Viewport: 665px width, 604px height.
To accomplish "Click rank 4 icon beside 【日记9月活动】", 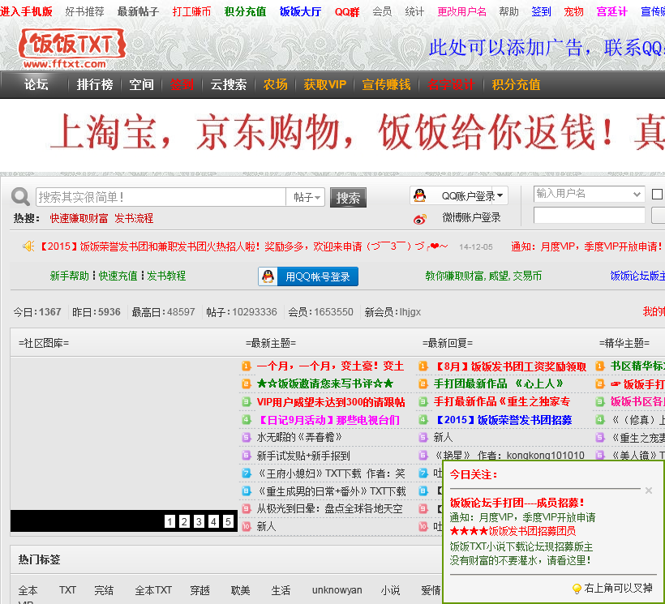I will (247, 420).
